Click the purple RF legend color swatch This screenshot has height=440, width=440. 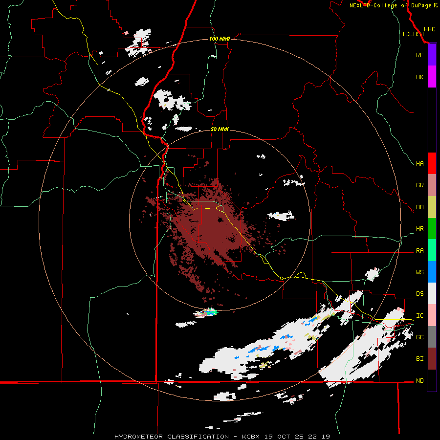tap(432, 55)
